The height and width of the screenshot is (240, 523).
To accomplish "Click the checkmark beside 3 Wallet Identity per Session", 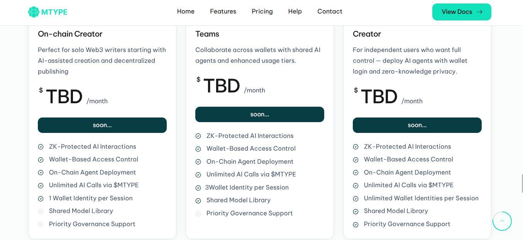I will click(x=198, y=187).
